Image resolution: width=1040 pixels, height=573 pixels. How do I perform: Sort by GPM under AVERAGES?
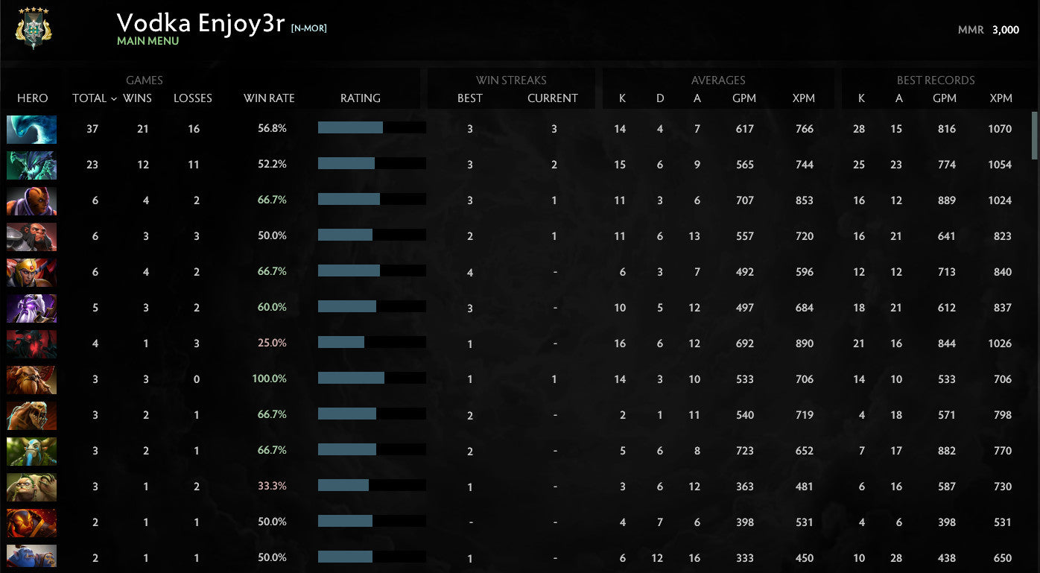pyautogui.click(x=745, y=98)
